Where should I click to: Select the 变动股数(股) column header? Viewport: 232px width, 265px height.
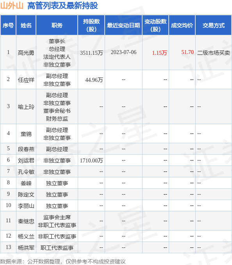[155, 25]
